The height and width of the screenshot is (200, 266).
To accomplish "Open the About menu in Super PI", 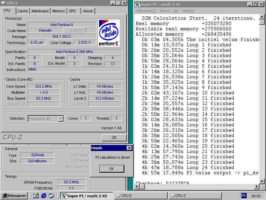I will pyautogui.click(x=169, y=11).
